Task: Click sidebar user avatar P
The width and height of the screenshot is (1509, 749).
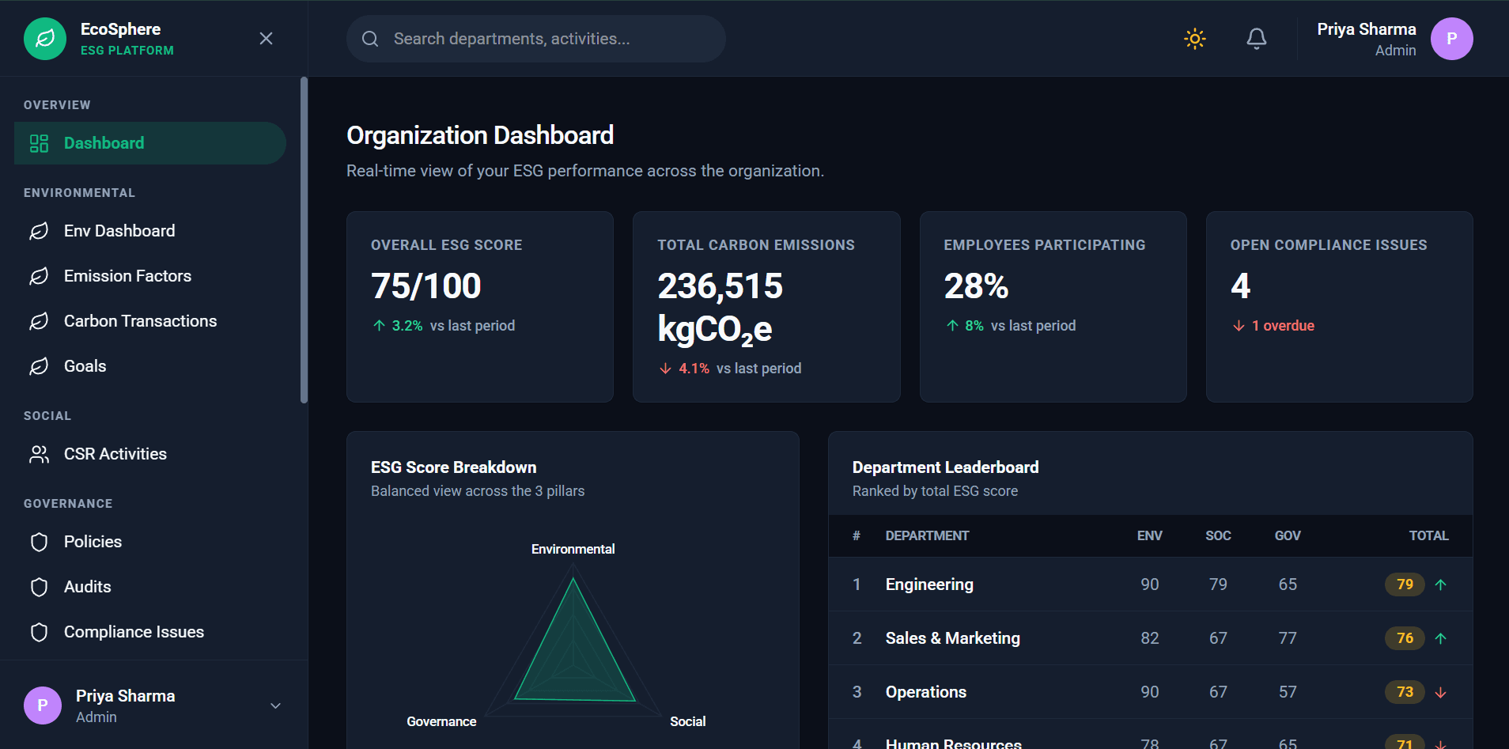Action: (43, 705)
